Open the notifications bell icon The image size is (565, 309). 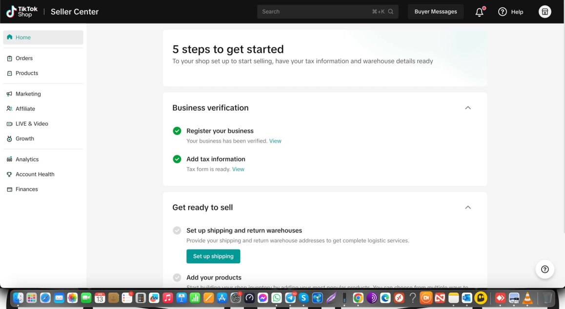[x=479, y=12]
